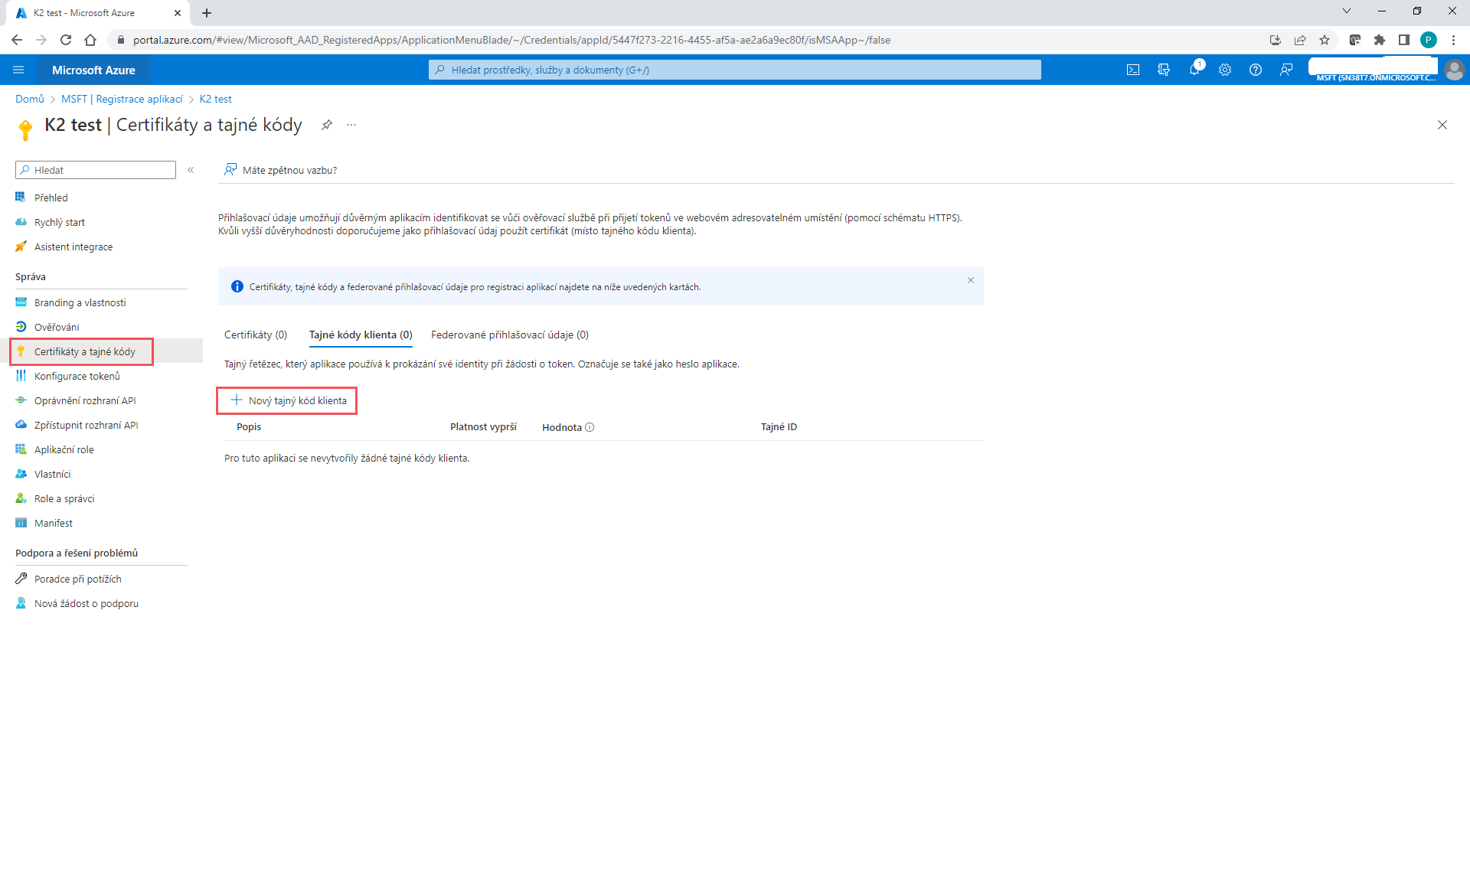1470x888 pixels.
Task: Open the browser tab search chevron
Action: (x=1347, y=11)
